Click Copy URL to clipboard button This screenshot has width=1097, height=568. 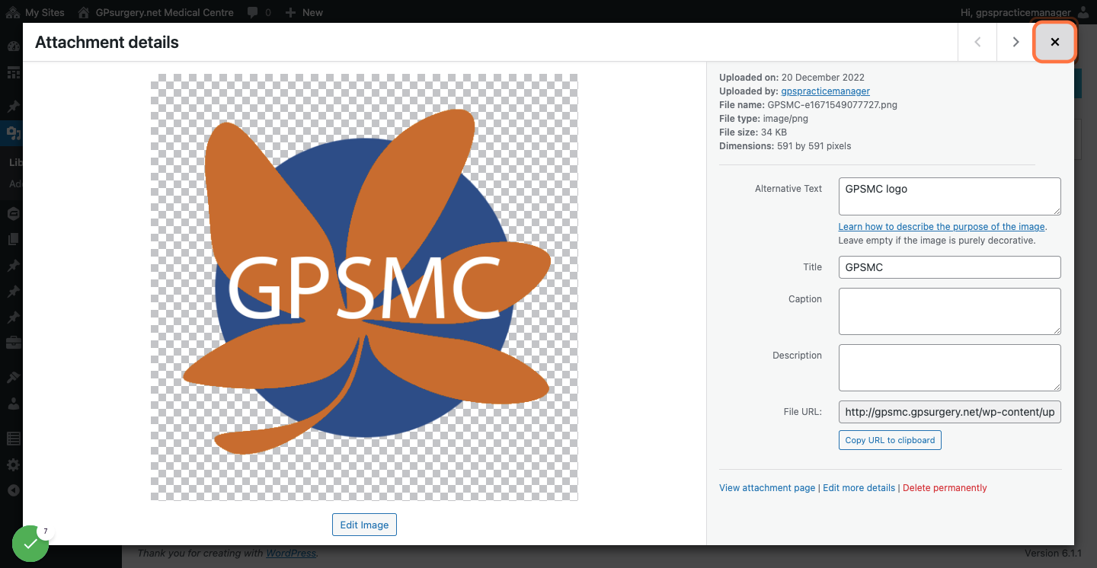click(890, 440)
